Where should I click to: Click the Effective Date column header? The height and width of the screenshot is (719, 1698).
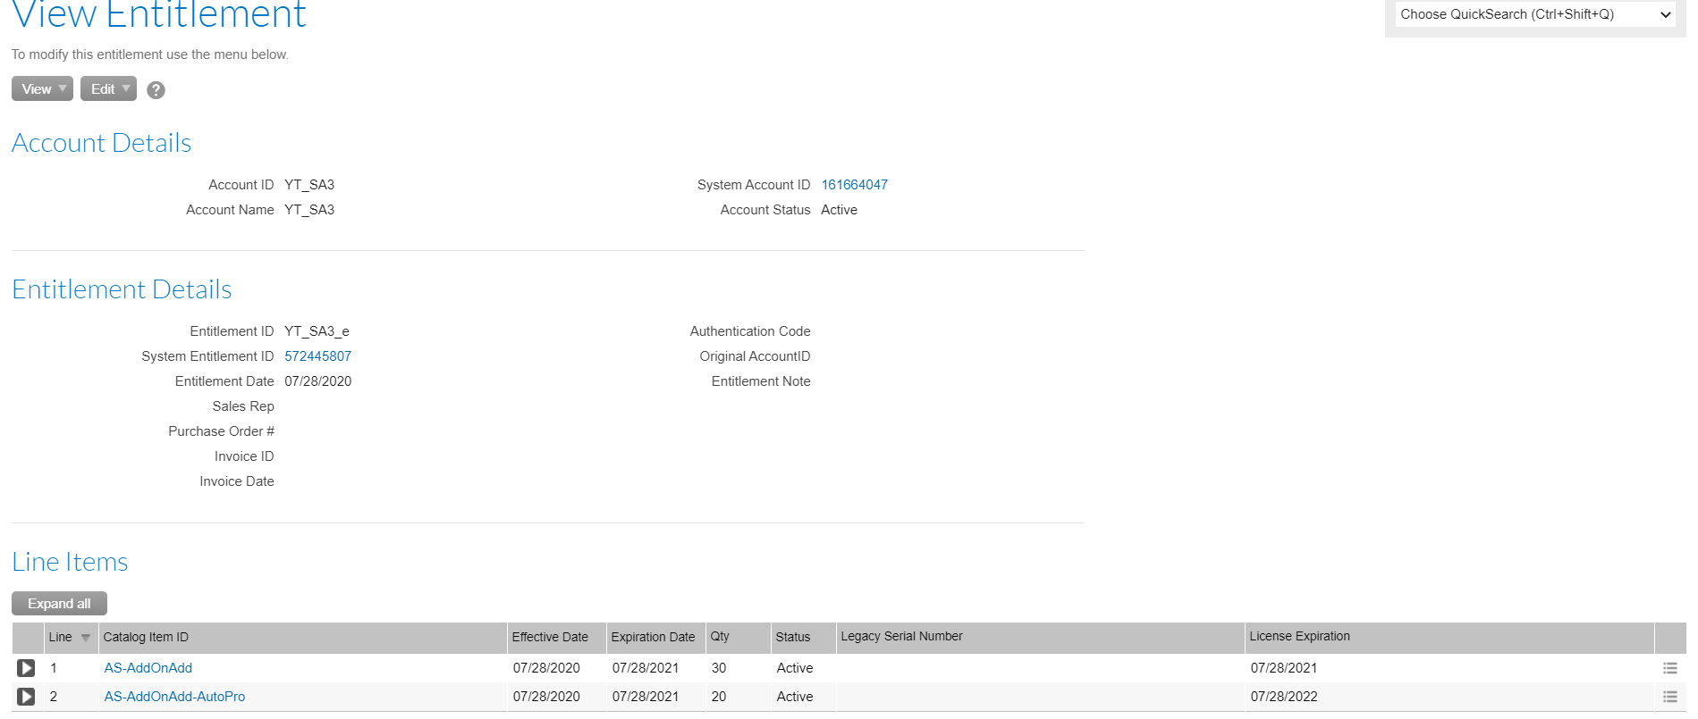click(556, 638)
